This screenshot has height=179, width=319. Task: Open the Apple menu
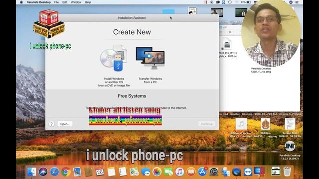tap(21, 2)
